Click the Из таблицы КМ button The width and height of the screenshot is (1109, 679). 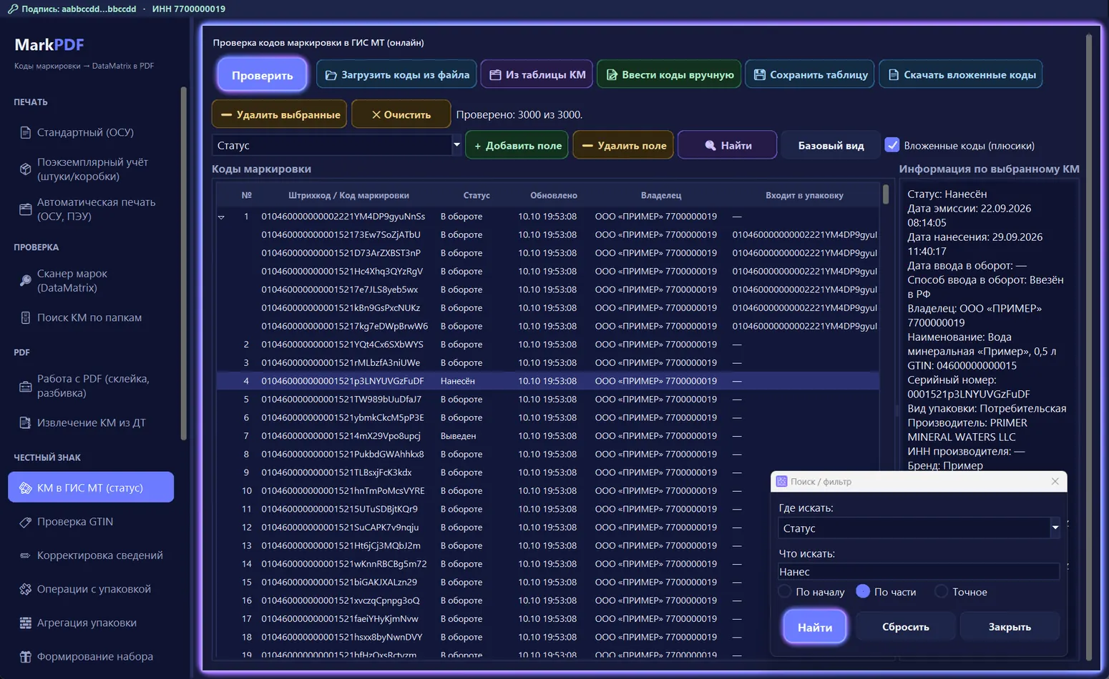click(x=537, y=74)
